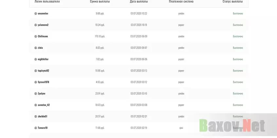Click the avatar icon next to zlata
Viewport: 277px width, 138px height.
click(36, 48)
